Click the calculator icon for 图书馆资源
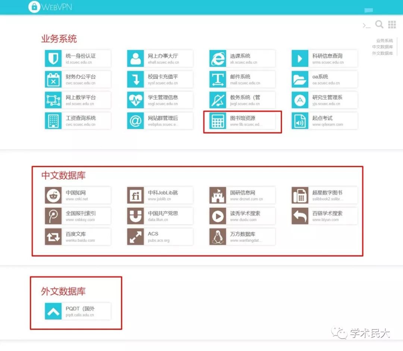This screenshot has width=403, height=351. pos(218,120)
